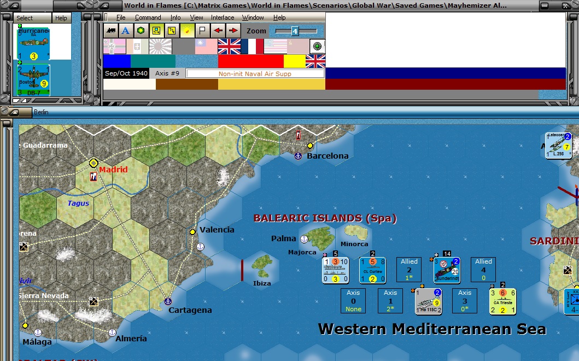Image resolution: width=579 pixels, height=361 pixels.
Task: Click the Axis 0 None sea box
Action: [x=353, y=301]
